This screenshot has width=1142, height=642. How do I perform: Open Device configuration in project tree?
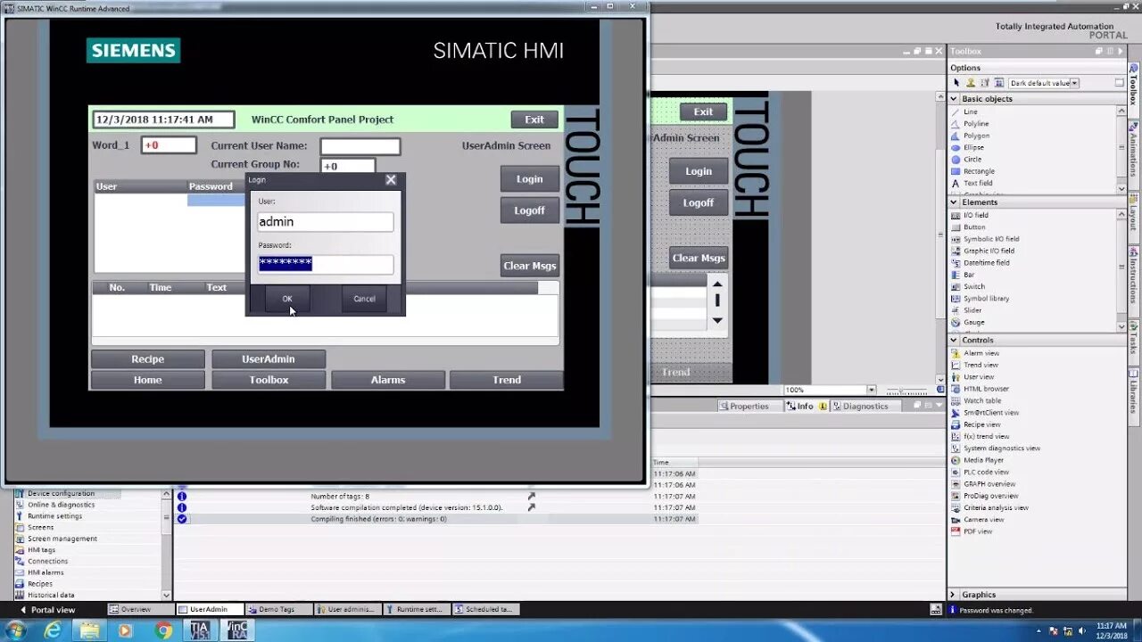click(61, 493)
